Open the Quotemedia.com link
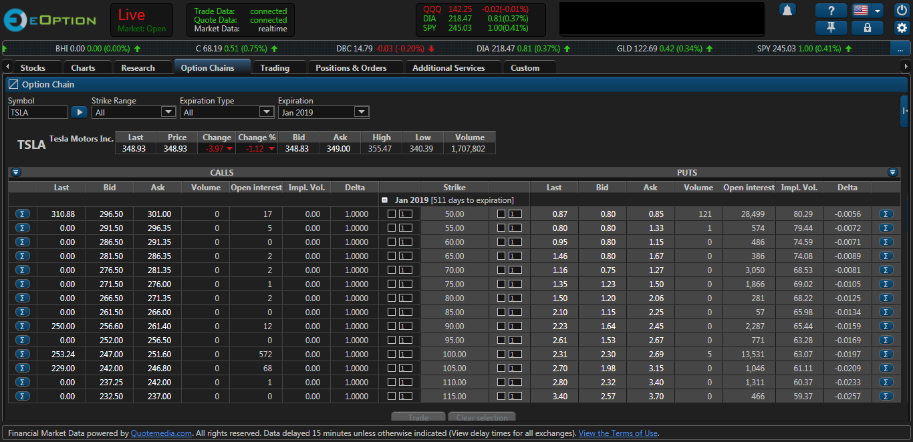Screen dimensions: 913x442 point(162,433)
